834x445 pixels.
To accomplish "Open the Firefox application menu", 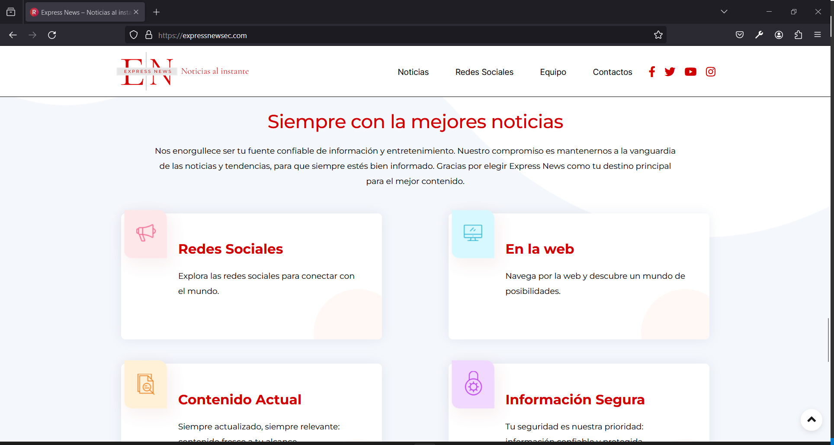I will [x=818, y=35].
